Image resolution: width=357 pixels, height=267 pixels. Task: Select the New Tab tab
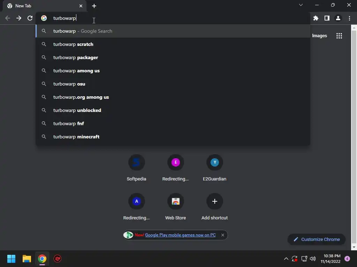tap(44, 6)
